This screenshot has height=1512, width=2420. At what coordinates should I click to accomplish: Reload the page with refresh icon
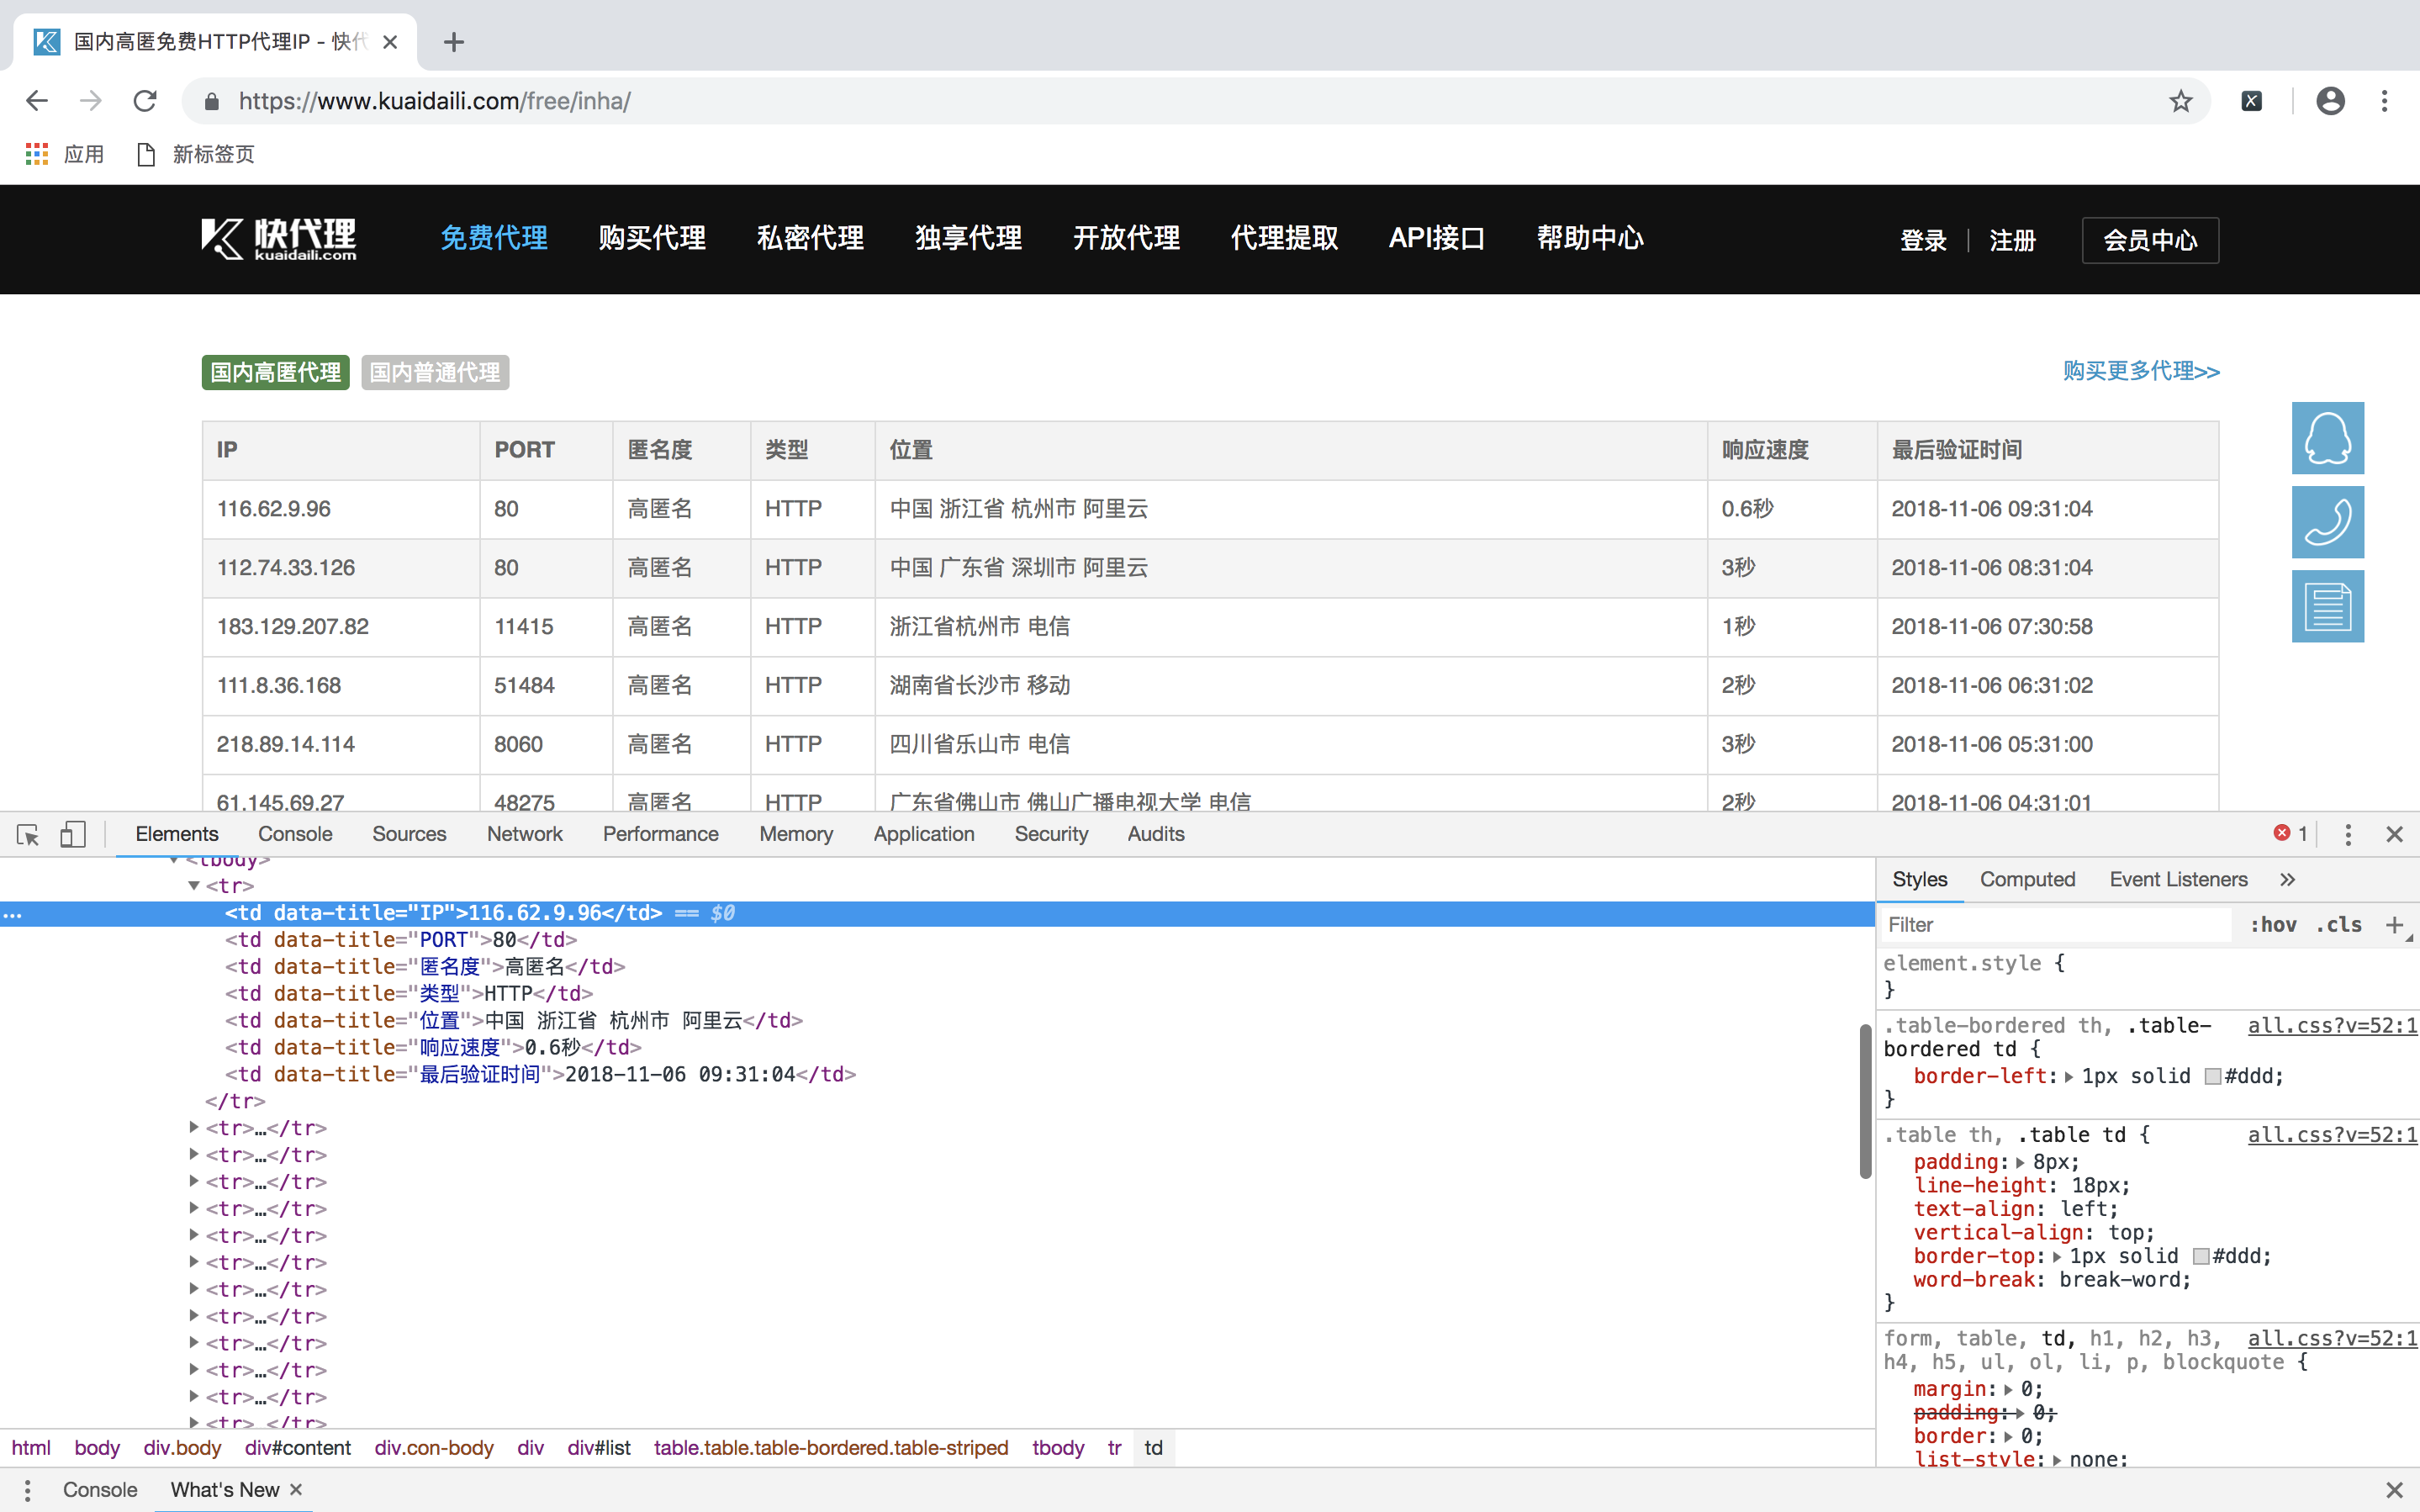146,101
